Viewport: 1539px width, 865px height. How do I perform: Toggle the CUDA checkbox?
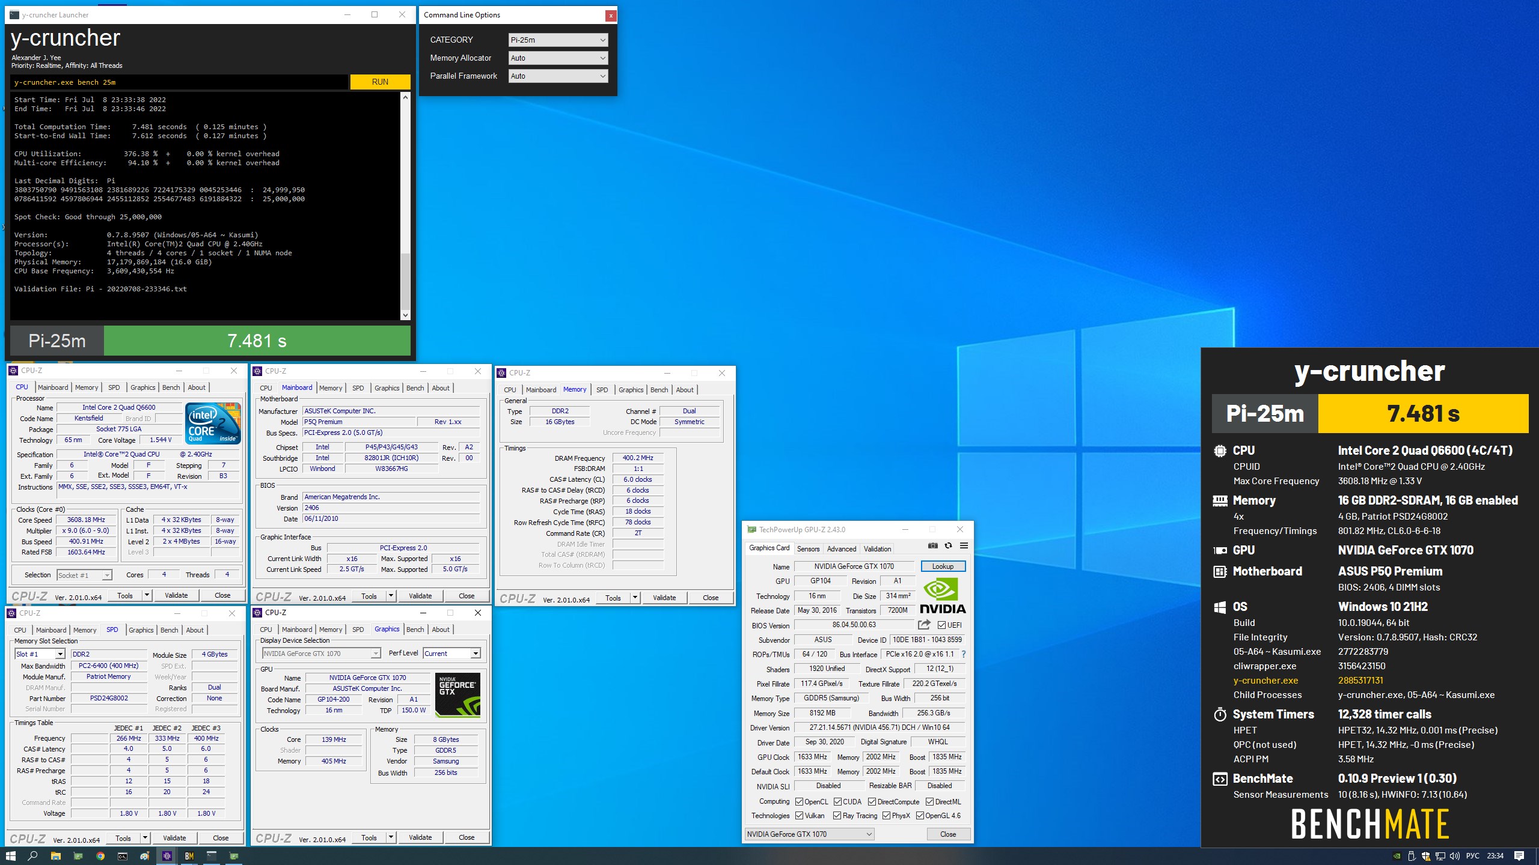click(x=837, y=802)
